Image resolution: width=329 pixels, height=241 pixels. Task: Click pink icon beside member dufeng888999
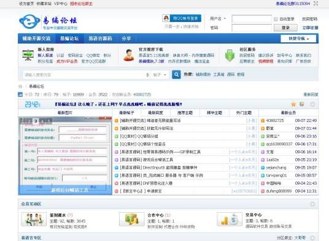coord(263,191)
